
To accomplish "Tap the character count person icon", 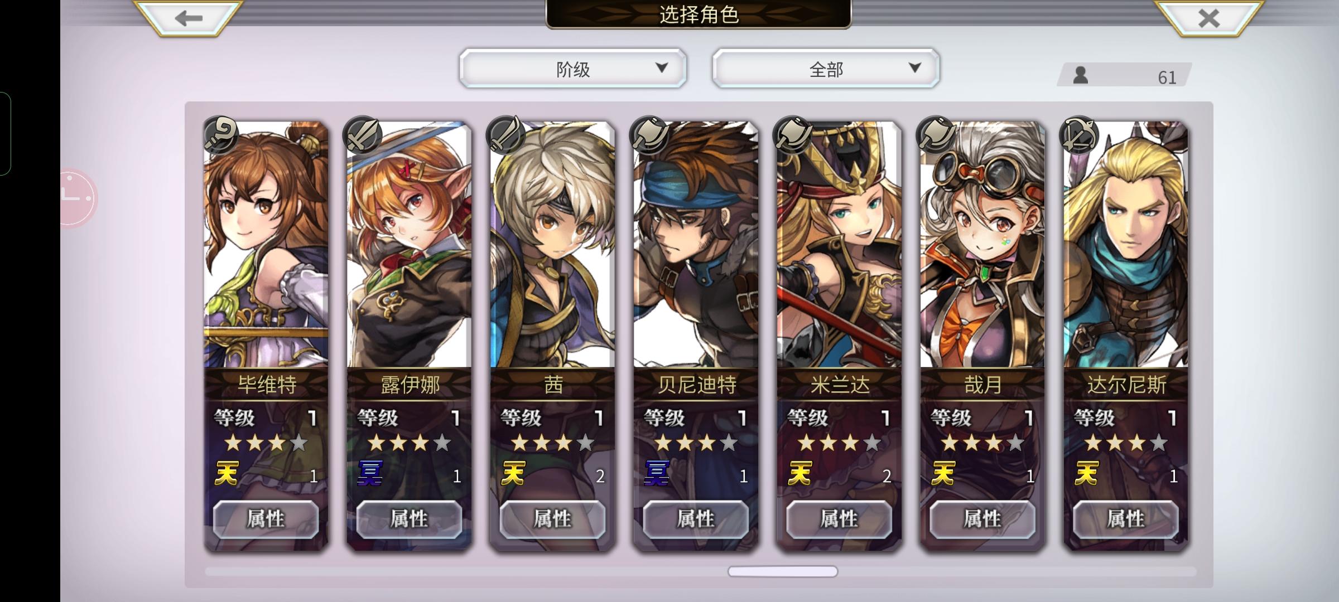I will [x=1081, y=75].
